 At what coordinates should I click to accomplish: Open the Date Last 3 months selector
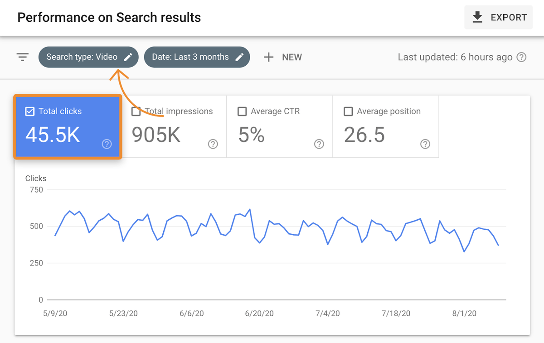coord(197,57)
